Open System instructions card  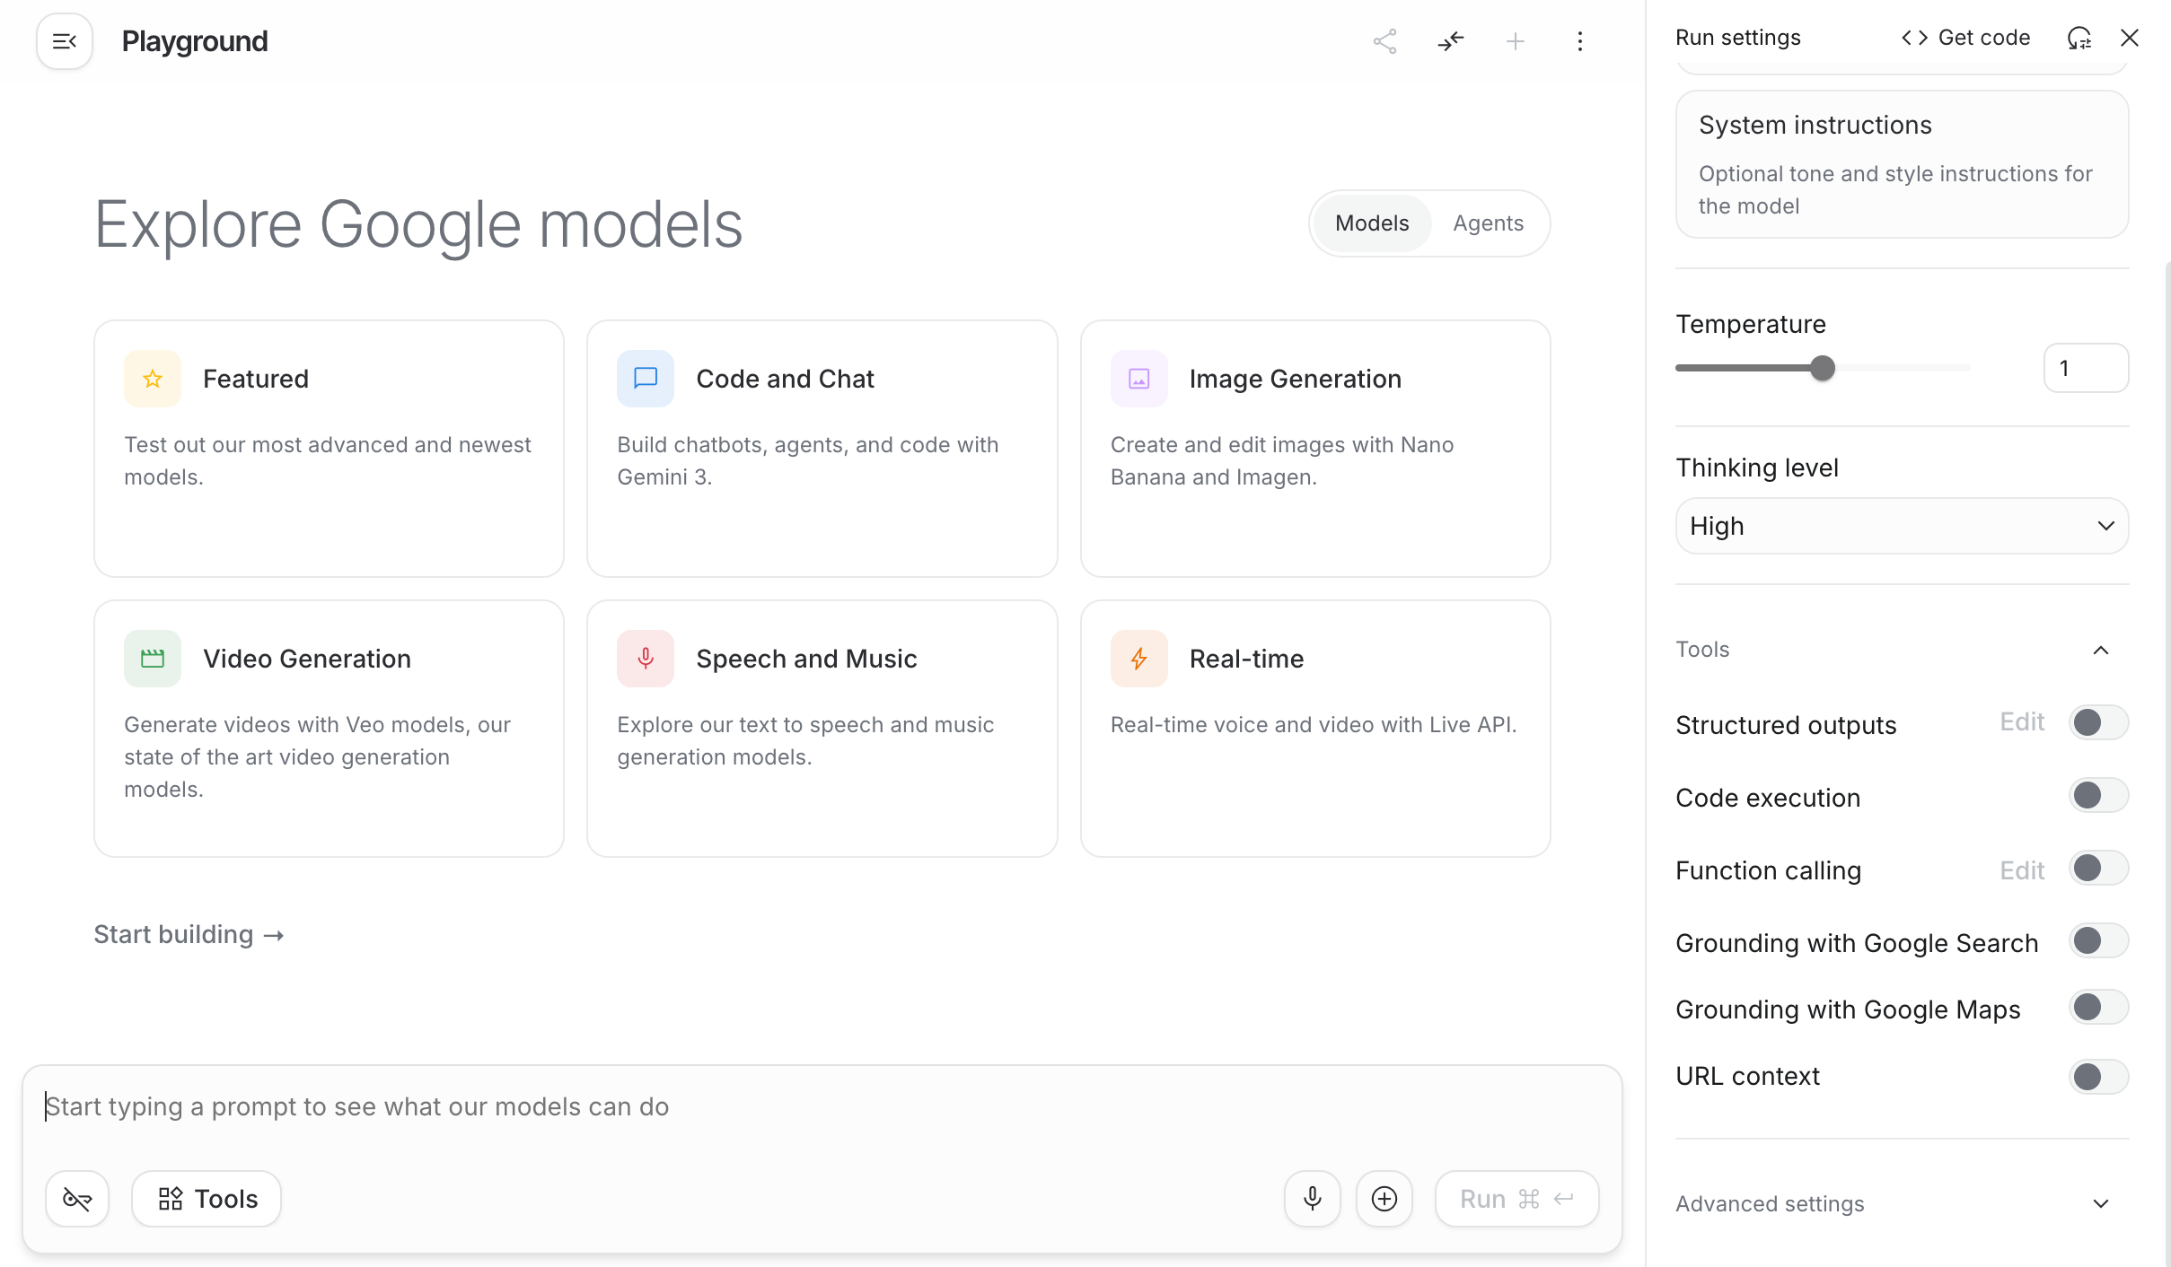1903,164
